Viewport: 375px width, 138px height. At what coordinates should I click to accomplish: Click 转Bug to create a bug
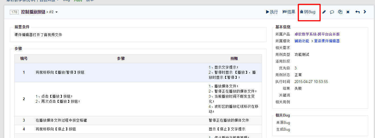pyautogui.click(x=308, y=12)
